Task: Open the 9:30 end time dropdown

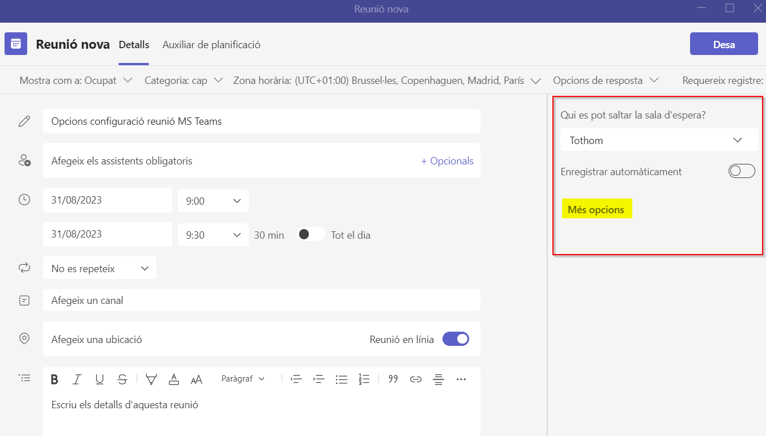Action: 213,235
